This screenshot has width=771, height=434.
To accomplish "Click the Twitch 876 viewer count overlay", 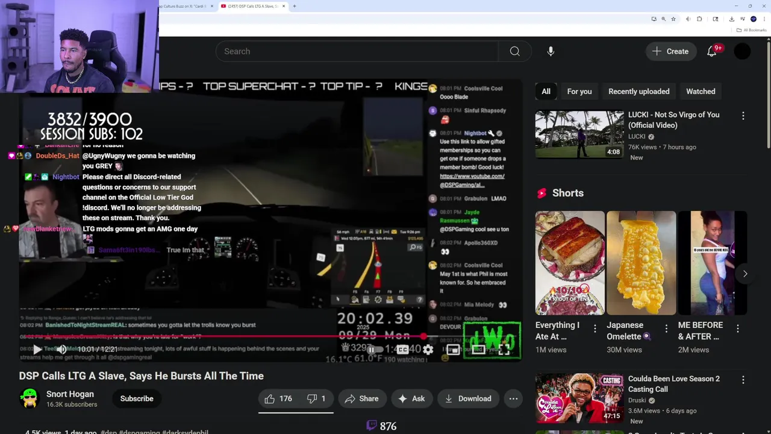I will (x=381, y=426).
